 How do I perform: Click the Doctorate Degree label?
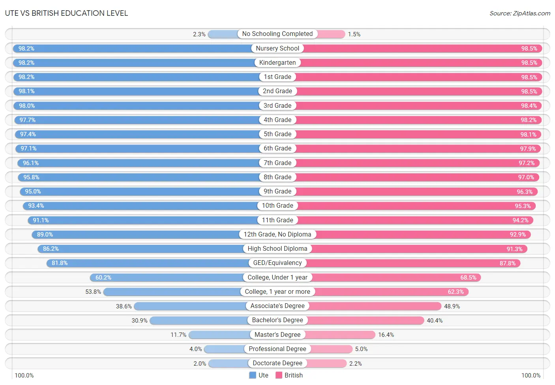click(277, 363)
